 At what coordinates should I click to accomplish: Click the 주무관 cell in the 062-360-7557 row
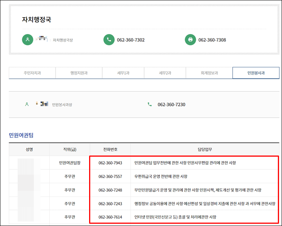tap(70, 177)
